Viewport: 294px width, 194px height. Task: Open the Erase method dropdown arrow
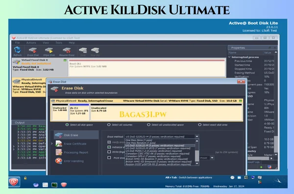pyautogui.click(x=196, y=136)
